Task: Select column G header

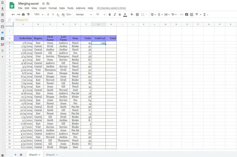Action: coord(98,24)
